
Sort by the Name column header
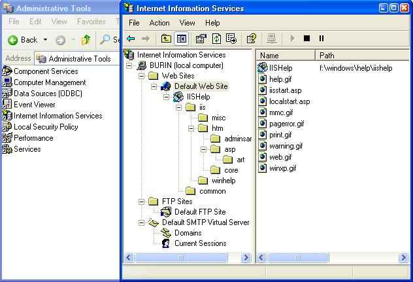[286, 56]
